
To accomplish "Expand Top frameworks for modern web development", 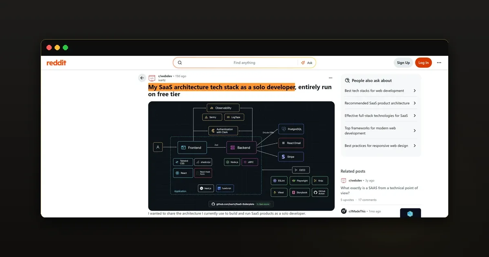I will click(x=381, y=131).
